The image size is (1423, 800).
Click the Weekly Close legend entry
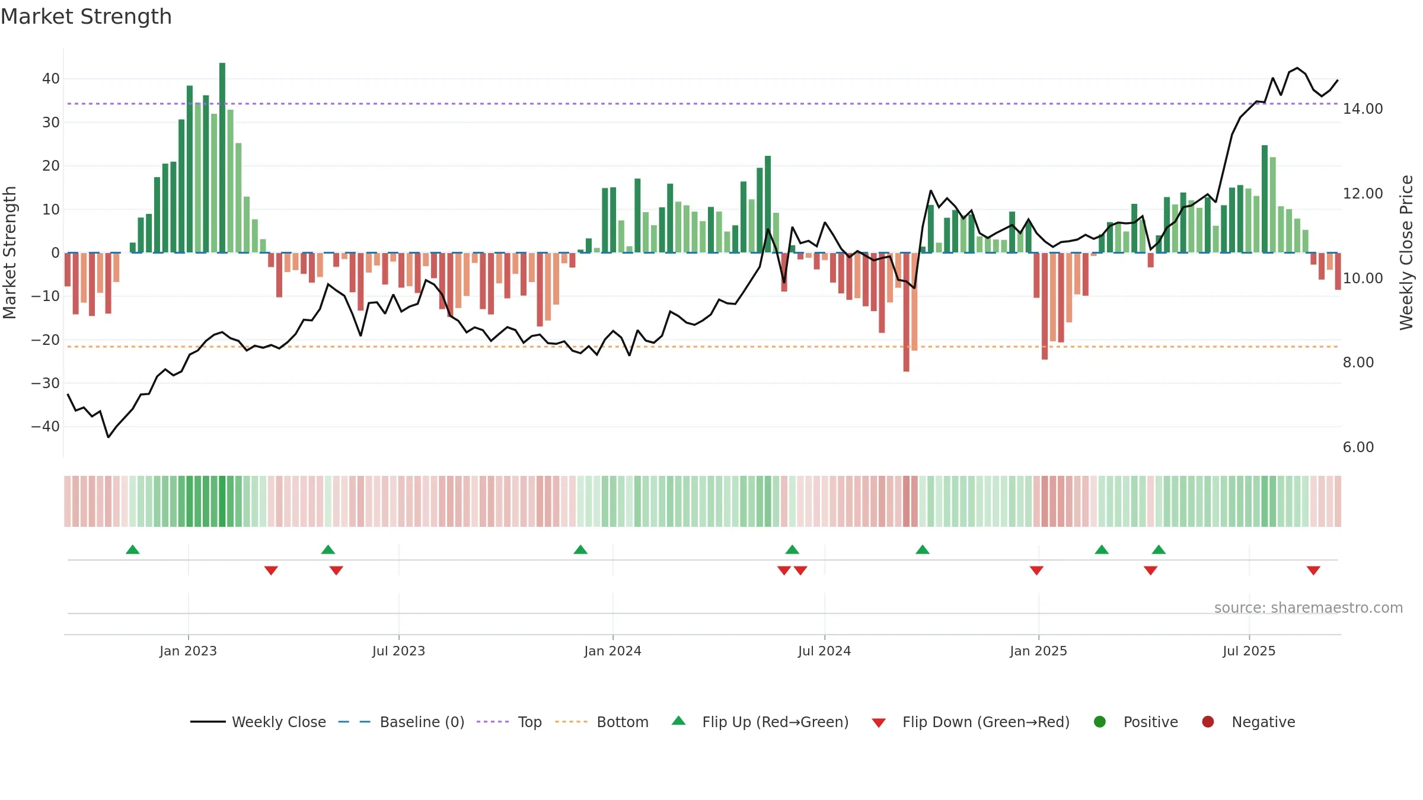[x=258, y=722]
